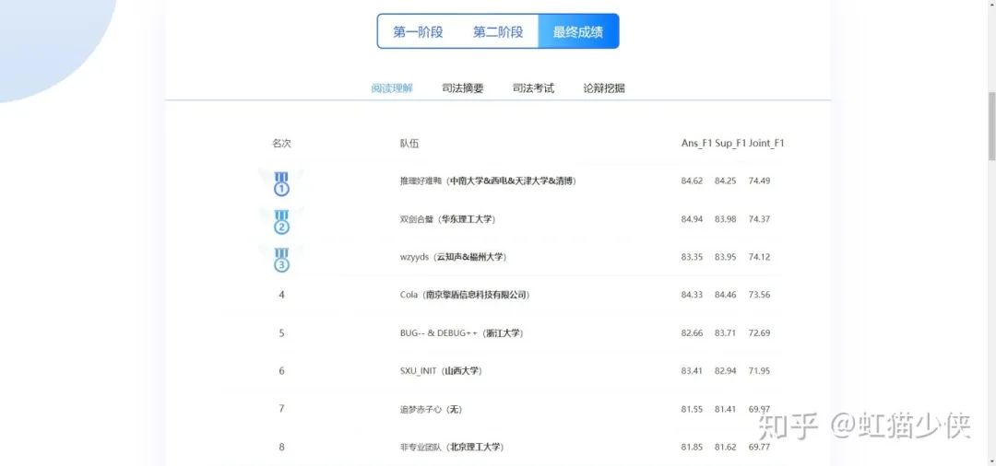Image resolution: width=996 pixels, height=466 pixels.
Task: Click the Joint_F1 column header
Action: pyautogui.click(x=766, y=144)
